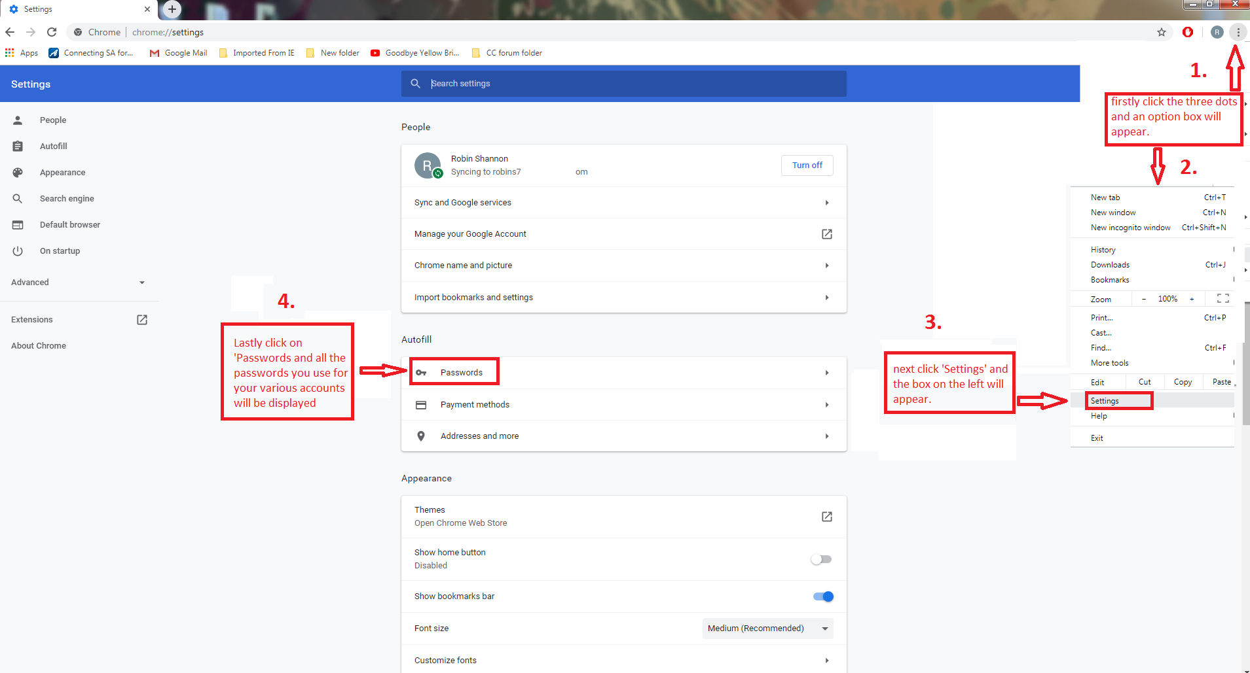This screenshot has width=1250, height=673.
Task: Select On startup in the sidebar
Action: tap(60, 251)
